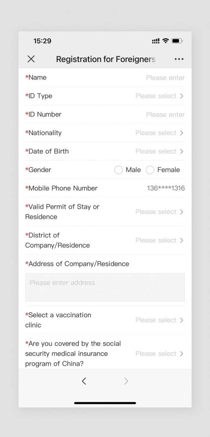
Task: Select the Male gender option
Action: click(119, 170)
